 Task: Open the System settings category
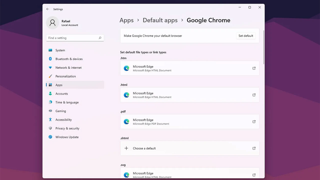click(75, 50)
